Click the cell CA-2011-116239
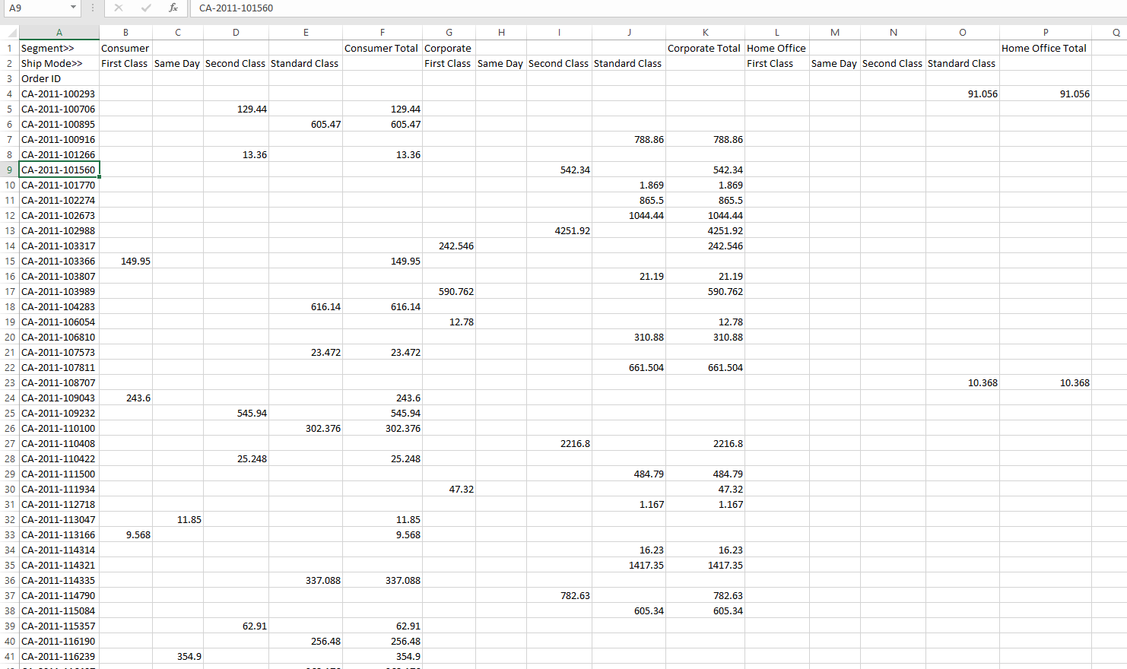The image size is (1127, 669). (x=59, y=657)
